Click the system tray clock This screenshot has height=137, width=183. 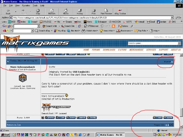(x=177, y=135)
